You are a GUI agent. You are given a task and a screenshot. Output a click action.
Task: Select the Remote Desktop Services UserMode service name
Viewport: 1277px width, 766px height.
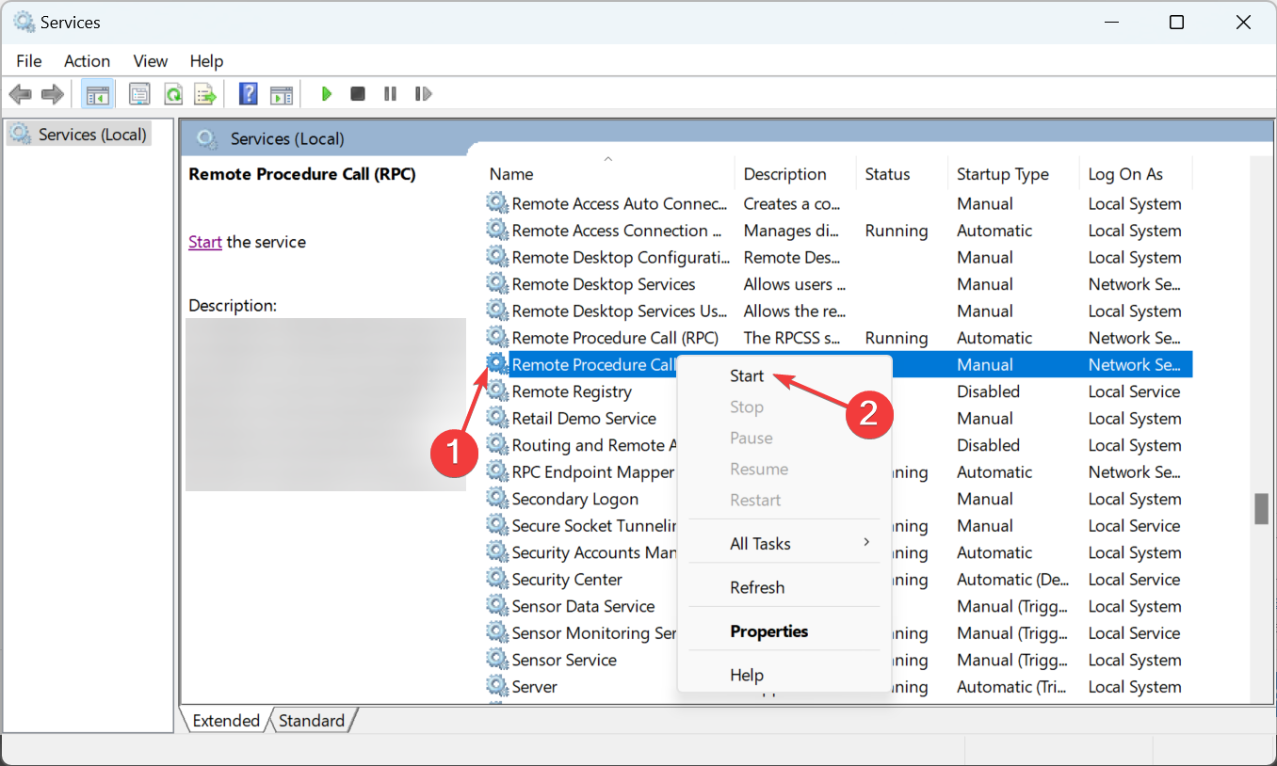coord(620,311)
